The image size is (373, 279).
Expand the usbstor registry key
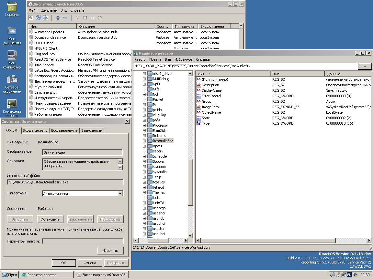tap(144, 229)
